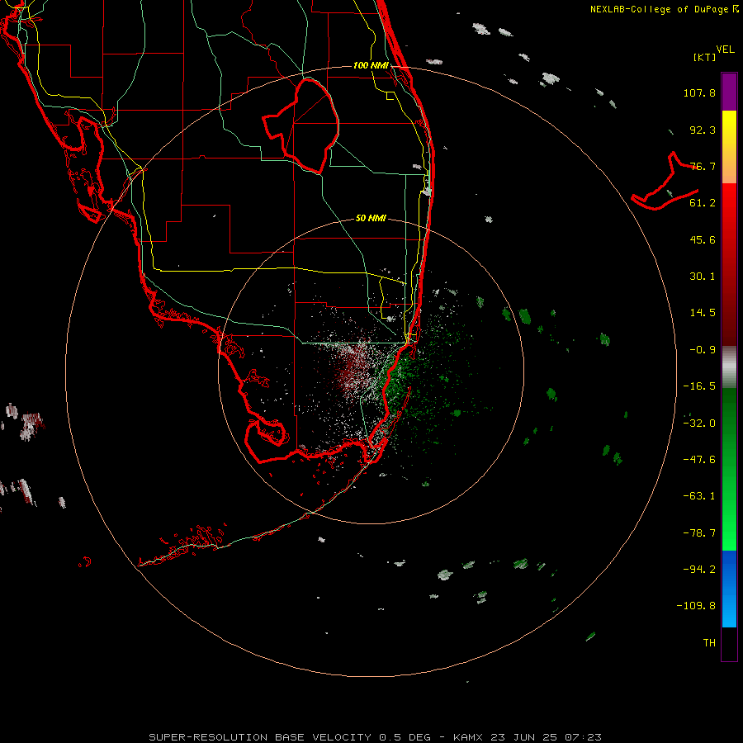Select the -94.2 velocity scale value

[x=699, y=569]
